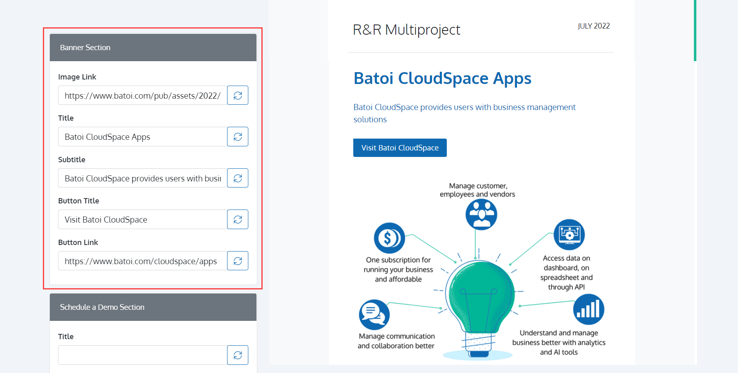Click the R&R Multiproject title
The height and width of the screenshot is (373, 738).
click(x=406, y=30)
